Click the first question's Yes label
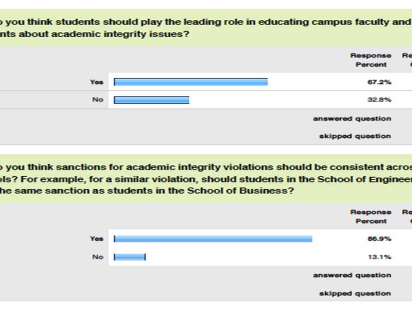The image size is (412, 309). click(97, 82)
